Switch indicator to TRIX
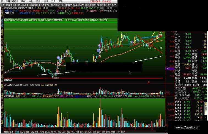 coord(42,132)
